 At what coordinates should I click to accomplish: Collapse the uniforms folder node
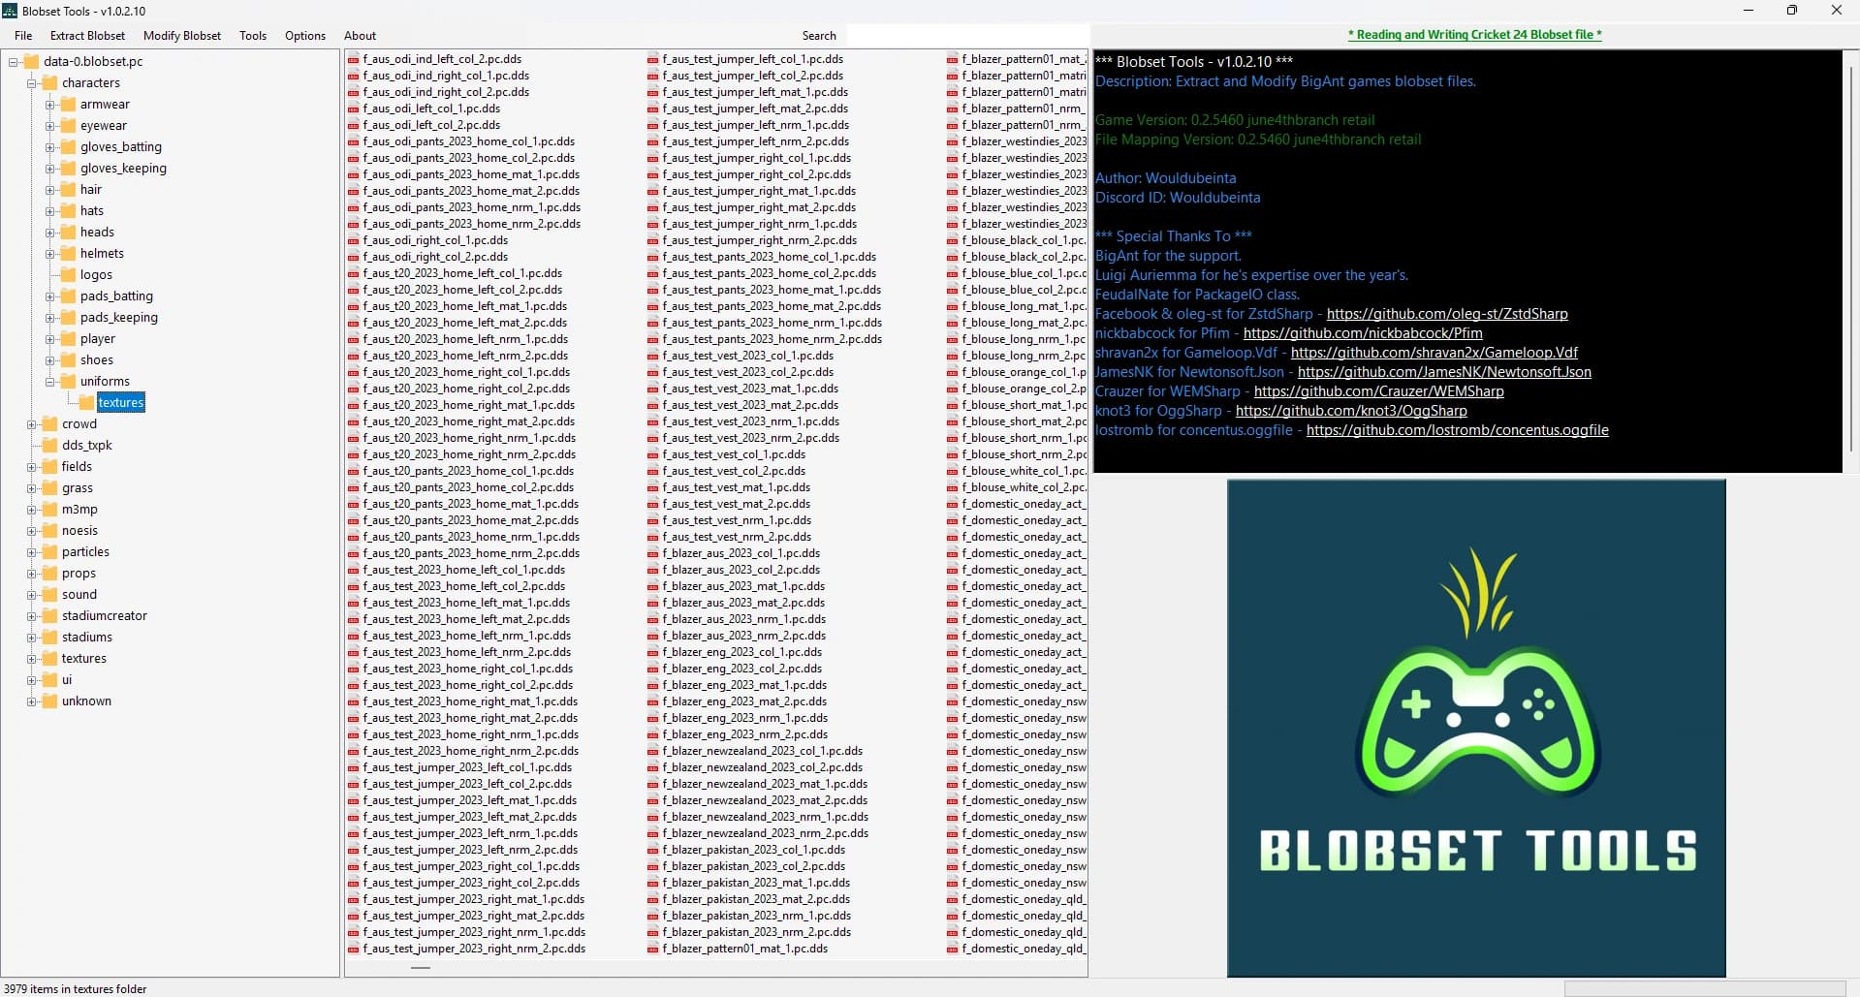pyautogui.click(x=50, y=382)
